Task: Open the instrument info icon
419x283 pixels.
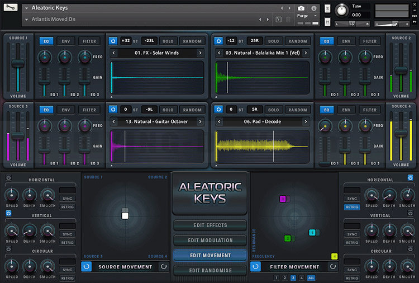Action: [313, 8]
